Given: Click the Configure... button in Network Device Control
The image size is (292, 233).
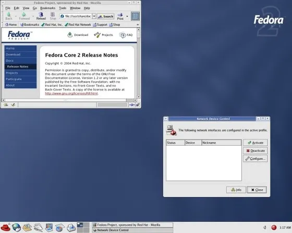Looking at the screenshot, I should click(255, 159).
